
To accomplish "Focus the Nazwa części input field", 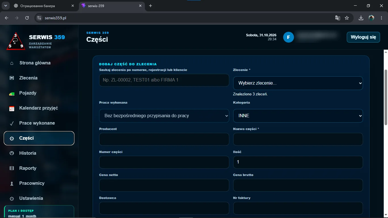I will coord(298,139).
